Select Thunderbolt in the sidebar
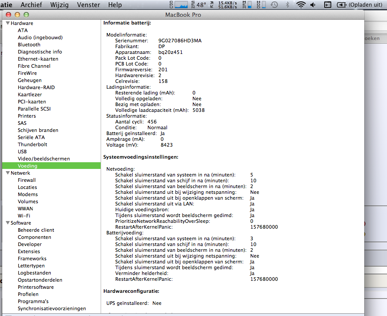The width and height of the screenshot is (387, 316). tap(33, 144)
